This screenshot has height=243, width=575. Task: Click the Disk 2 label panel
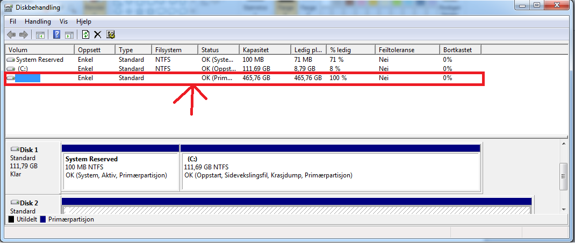click(33, 205)
